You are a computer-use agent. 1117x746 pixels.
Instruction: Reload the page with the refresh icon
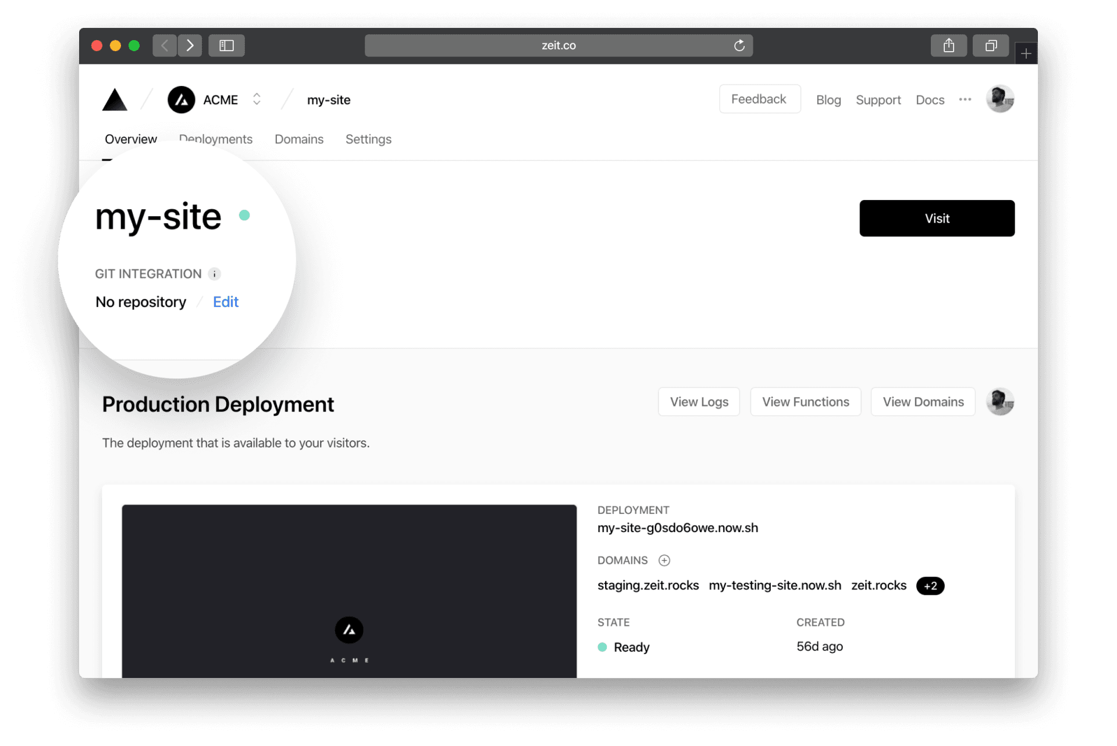click(x=739, y=45)
